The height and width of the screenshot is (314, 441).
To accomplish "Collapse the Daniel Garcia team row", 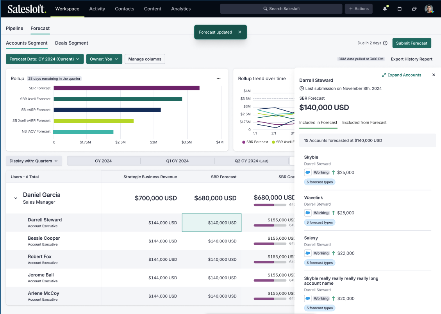I will (16, 198).
